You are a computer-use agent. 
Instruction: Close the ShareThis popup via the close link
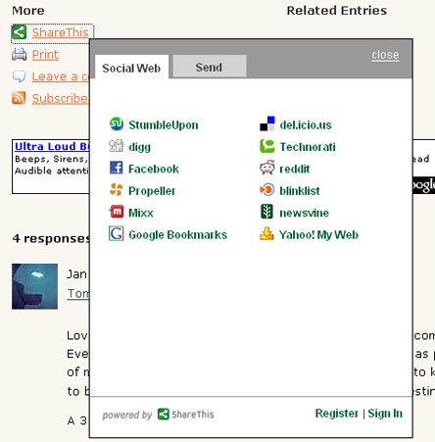click(x=385, y=55)
